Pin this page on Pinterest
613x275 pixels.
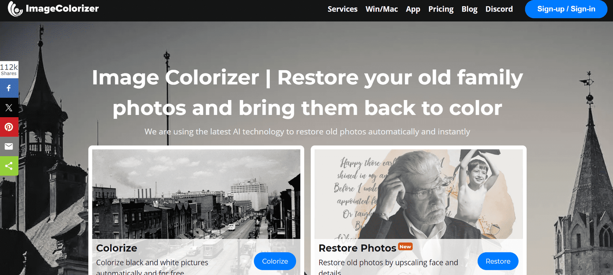[9, 127]
